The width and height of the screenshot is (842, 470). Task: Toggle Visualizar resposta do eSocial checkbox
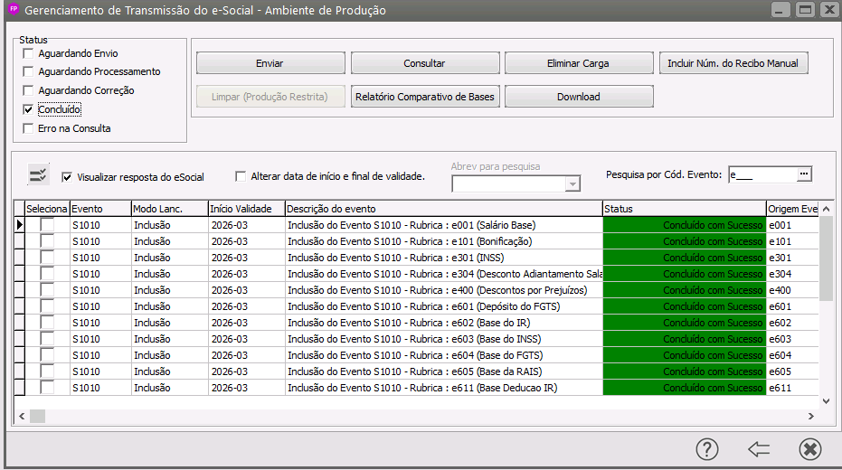tap(67, 176)
